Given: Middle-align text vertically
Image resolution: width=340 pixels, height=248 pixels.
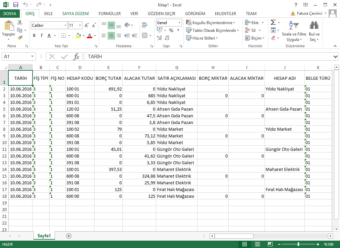Looking at the screenshot, I should pos(111,25).
